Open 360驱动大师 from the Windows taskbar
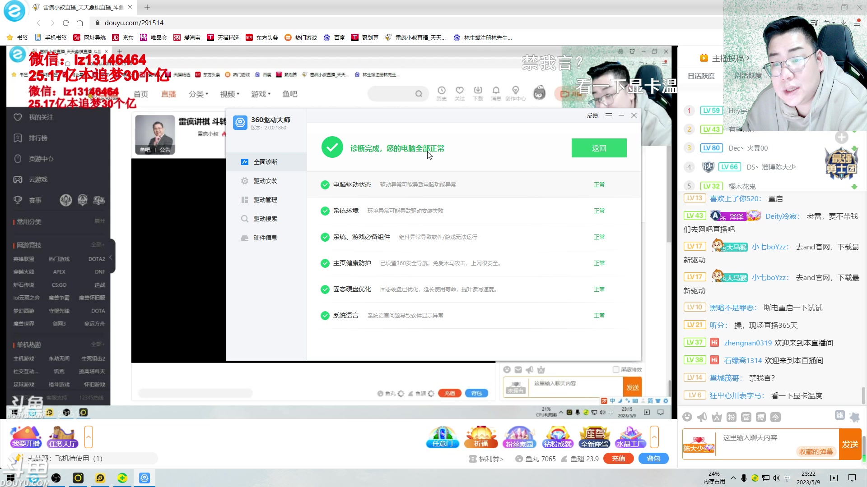 pos(144,478)
